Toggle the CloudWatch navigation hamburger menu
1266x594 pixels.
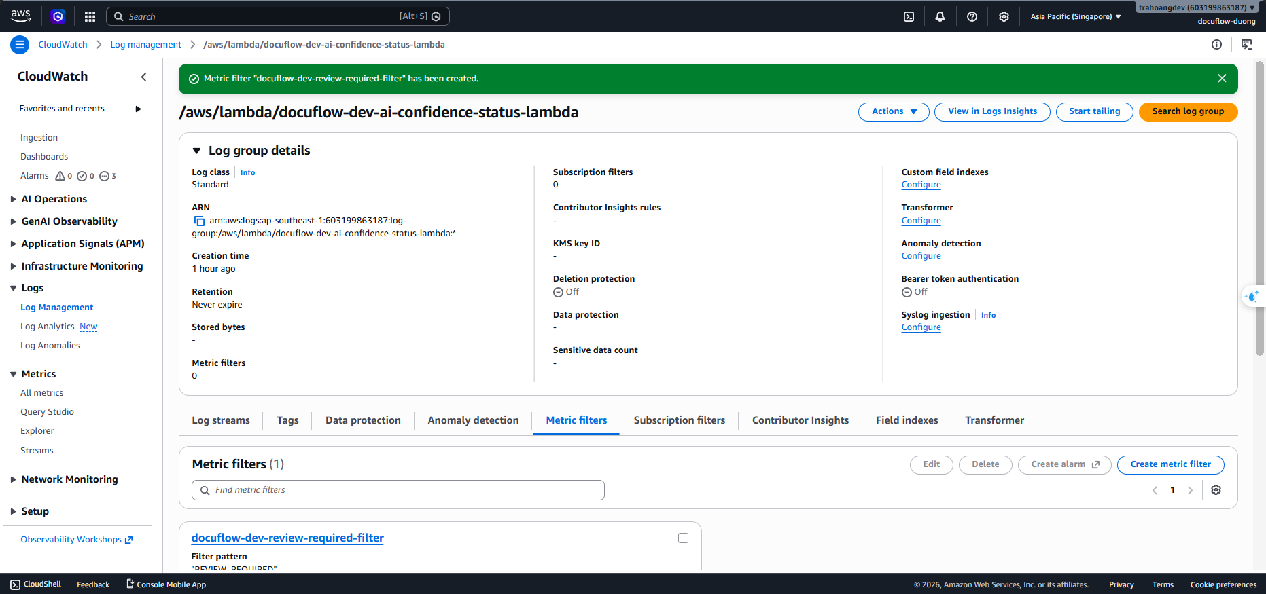(20, 45)
